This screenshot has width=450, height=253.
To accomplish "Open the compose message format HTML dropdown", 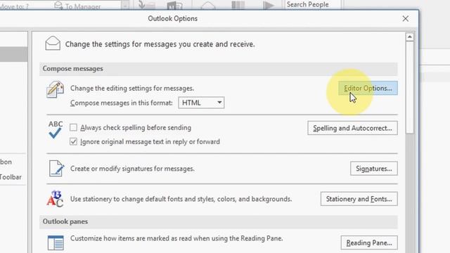I will (201, 103).
